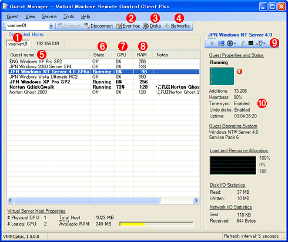Click the 73% CPU value for Norton GdiskGwalk
The width and height of the screenshot is (288, 242).
pyautogui.click(x=120, y=87)
